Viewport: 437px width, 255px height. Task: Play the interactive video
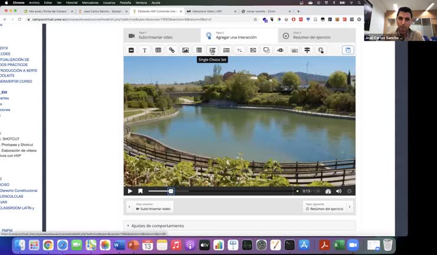coord(130,191)
